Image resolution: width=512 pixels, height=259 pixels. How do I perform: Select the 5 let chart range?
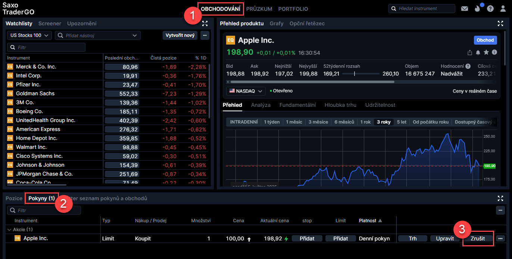coord(402,122)
